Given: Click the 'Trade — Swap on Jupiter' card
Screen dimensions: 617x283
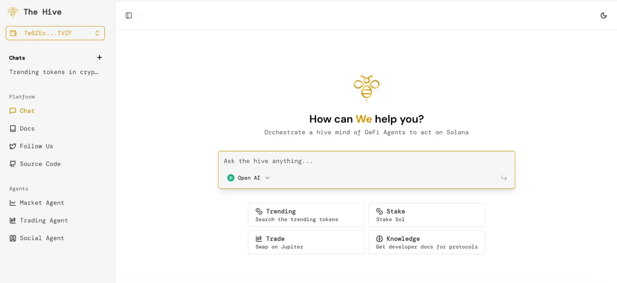Looking at the screenshot, I should (x=306, y=242).
